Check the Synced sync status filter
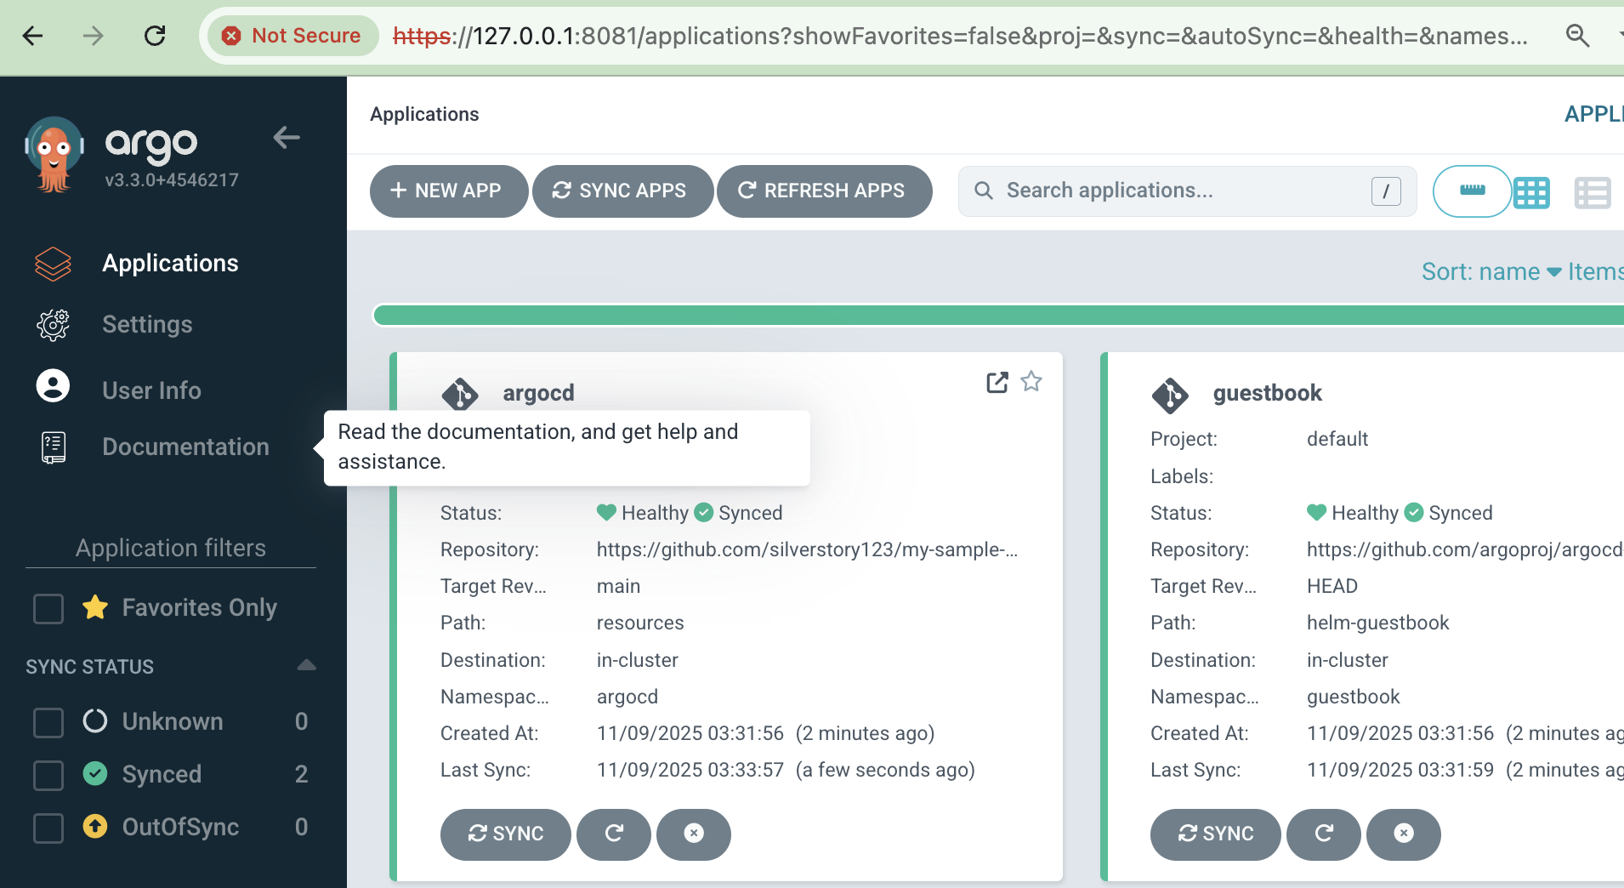1624x888 pixels. click(x=48, y=775)
